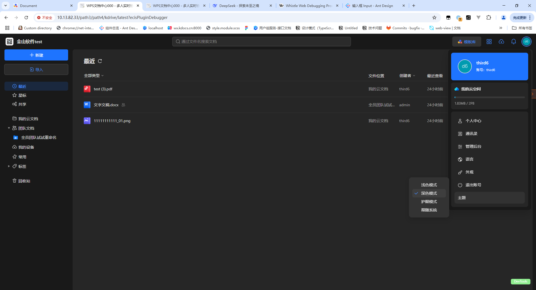Open localhost bookmark
The image size is (536, 290).
tap(153, 28)
